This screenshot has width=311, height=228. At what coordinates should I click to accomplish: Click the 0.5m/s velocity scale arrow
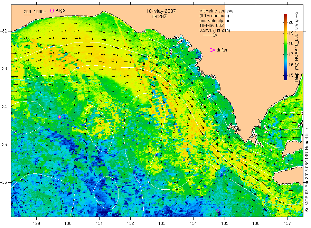tap(210, 35)
